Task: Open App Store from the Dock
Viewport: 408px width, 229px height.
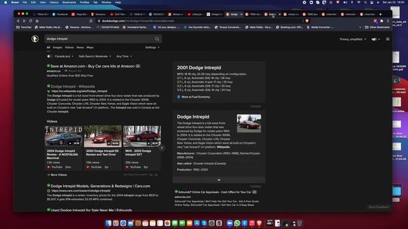Action: tap(197, 223)
